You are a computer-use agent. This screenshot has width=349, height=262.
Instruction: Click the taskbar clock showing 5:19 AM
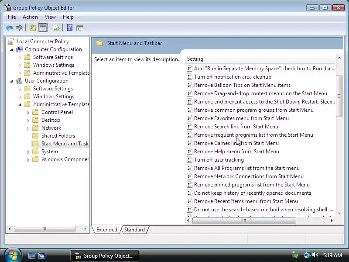point(332,255)
